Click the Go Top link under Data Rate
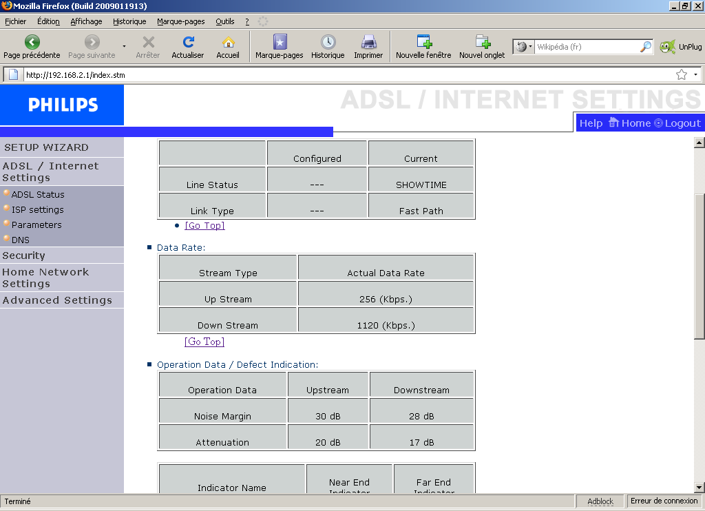 (x=204, y=342)
